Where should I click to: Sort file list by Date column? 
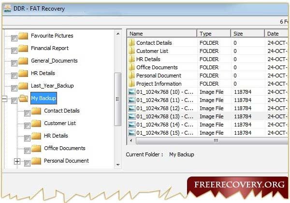pos(276,34)
